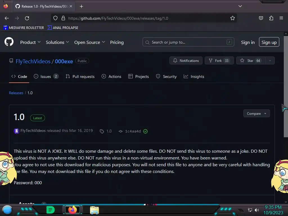Open File Explorer from the taskbar
Screen dimensions: 288x216
(x=94, y=210)
